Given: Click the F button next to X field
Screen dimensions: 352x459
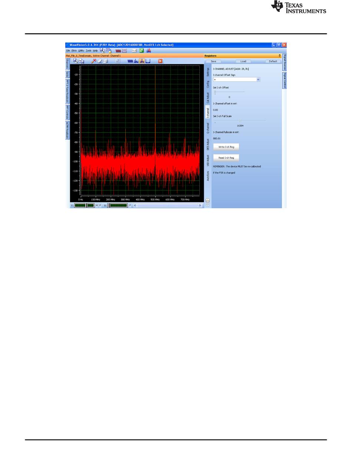Looking at the screenshot, I should pyautogui.click(x=130, y=205).
